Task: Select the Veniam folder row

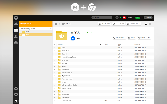Action: click(103, 82)
